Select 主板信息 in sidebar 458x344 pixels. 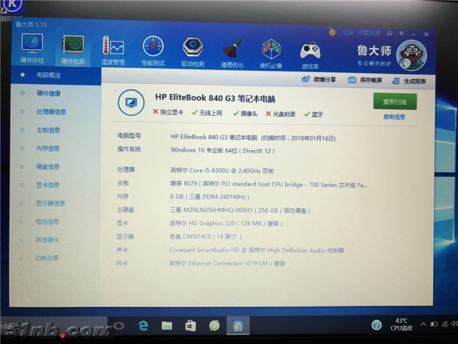(48, 130)
